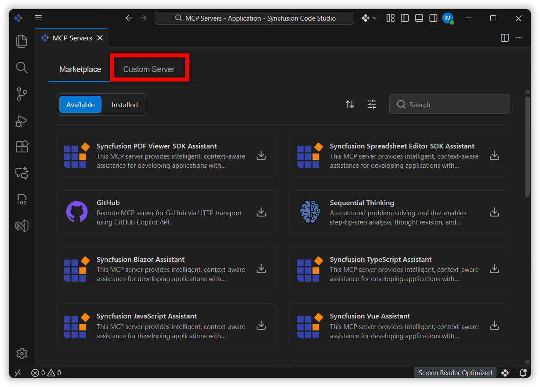Open Source Control in activity bar
This screenshot has height=387, width=540.
point(22,94)
